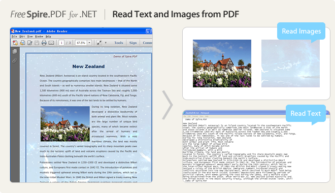Click the Create PDF icon in Adobe Reader toolbar

click(15, 43)
